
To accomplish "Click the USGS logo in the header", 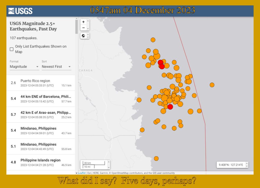I will pyautogui.click(x=20, y=11).
